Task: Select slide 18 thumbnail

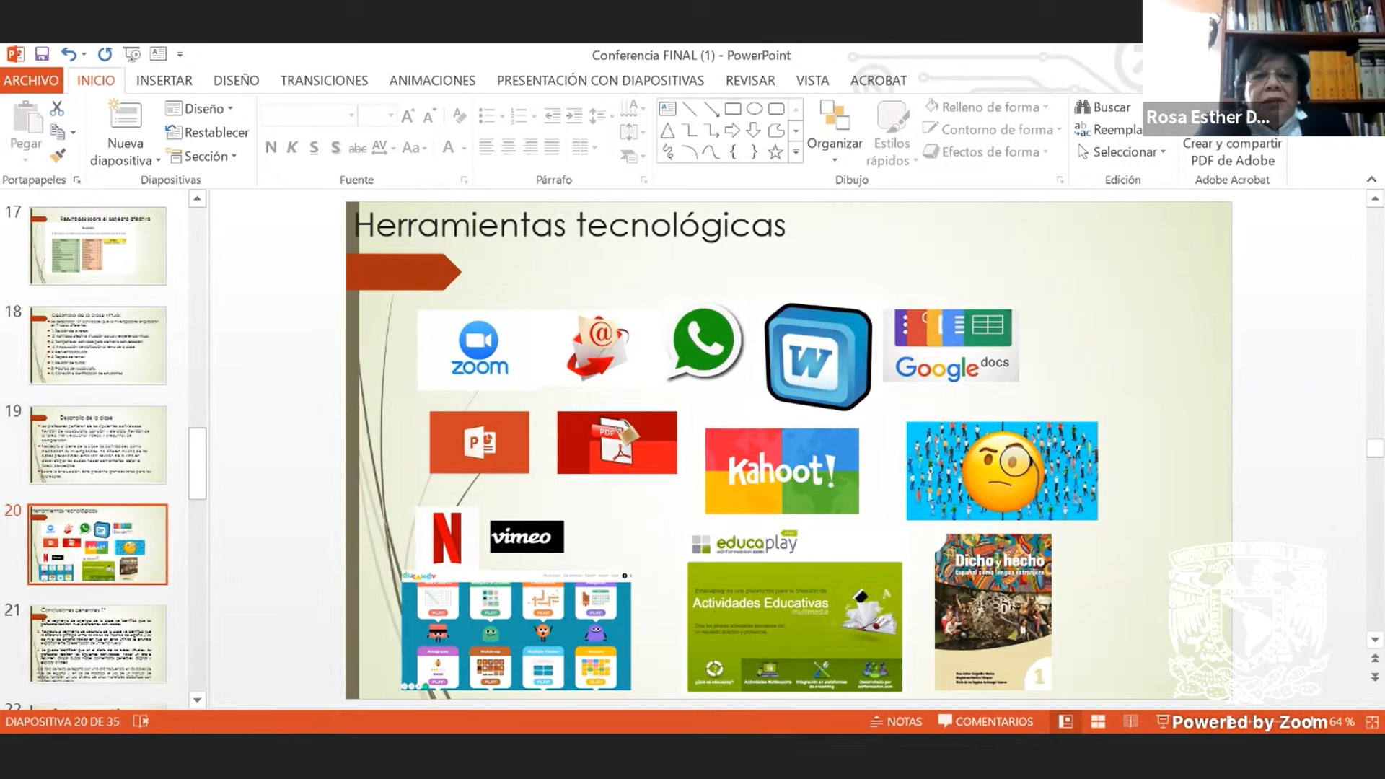Action: tap(98, 346)
